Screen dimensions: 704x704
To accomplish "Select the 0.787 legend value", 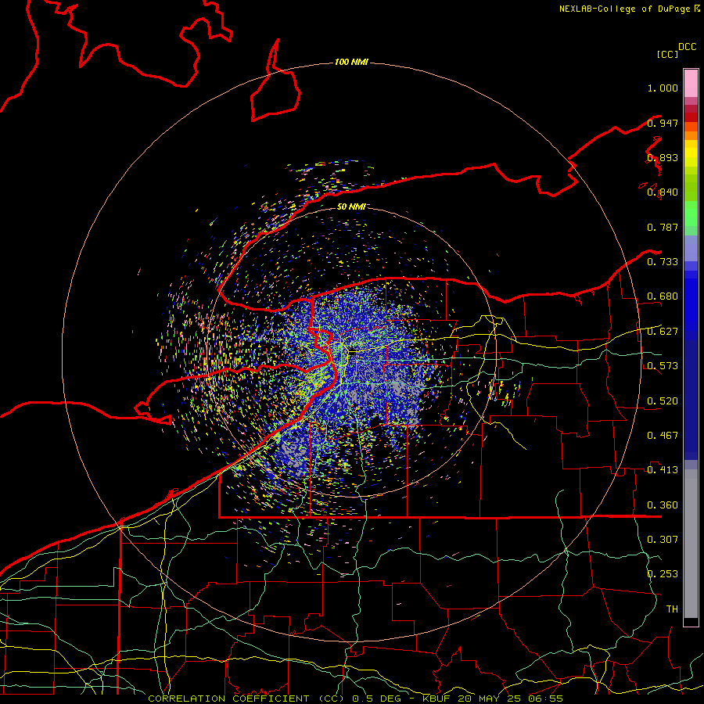I will pyautogui.click(x=663, y=227).
